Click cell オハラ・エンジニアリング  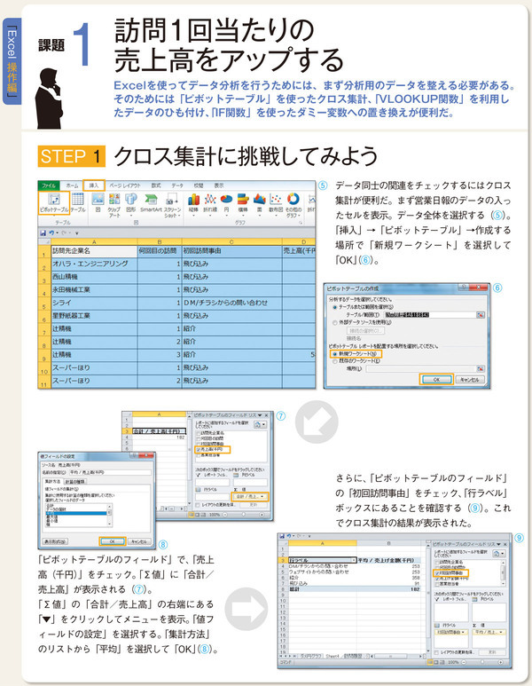(x=94, y=264)
